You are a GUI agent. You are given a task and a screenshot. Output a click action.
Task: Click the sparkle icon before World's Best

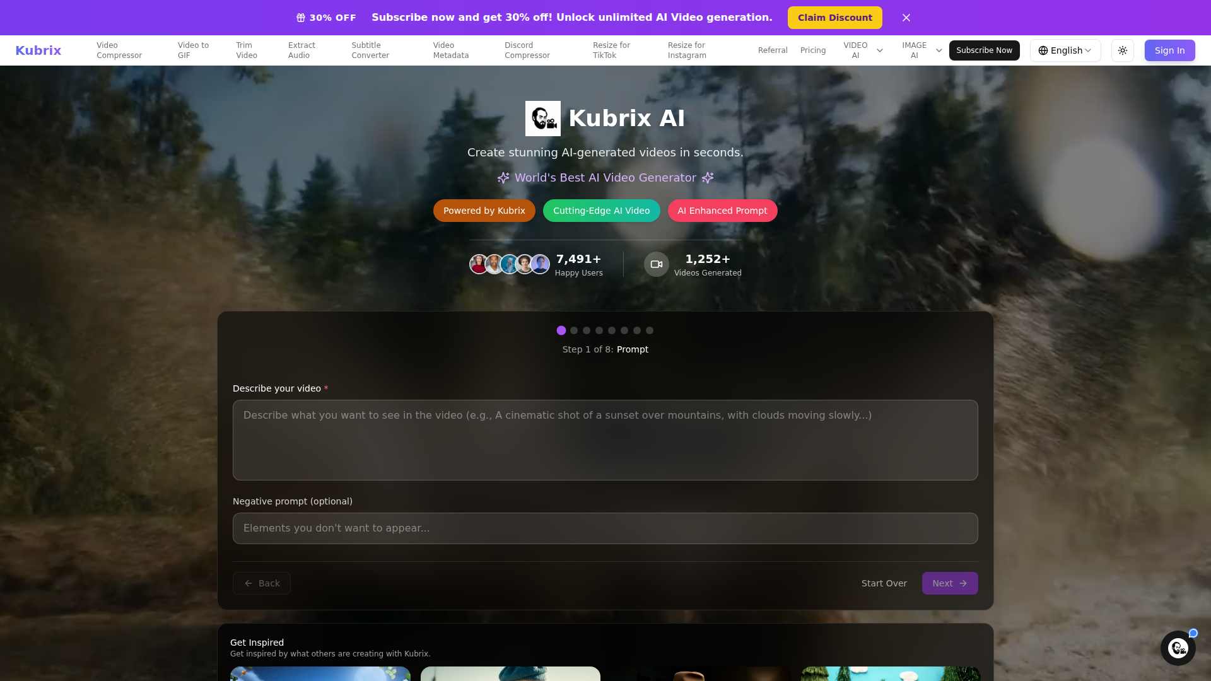pyautogui.click(x=503, y=178)
